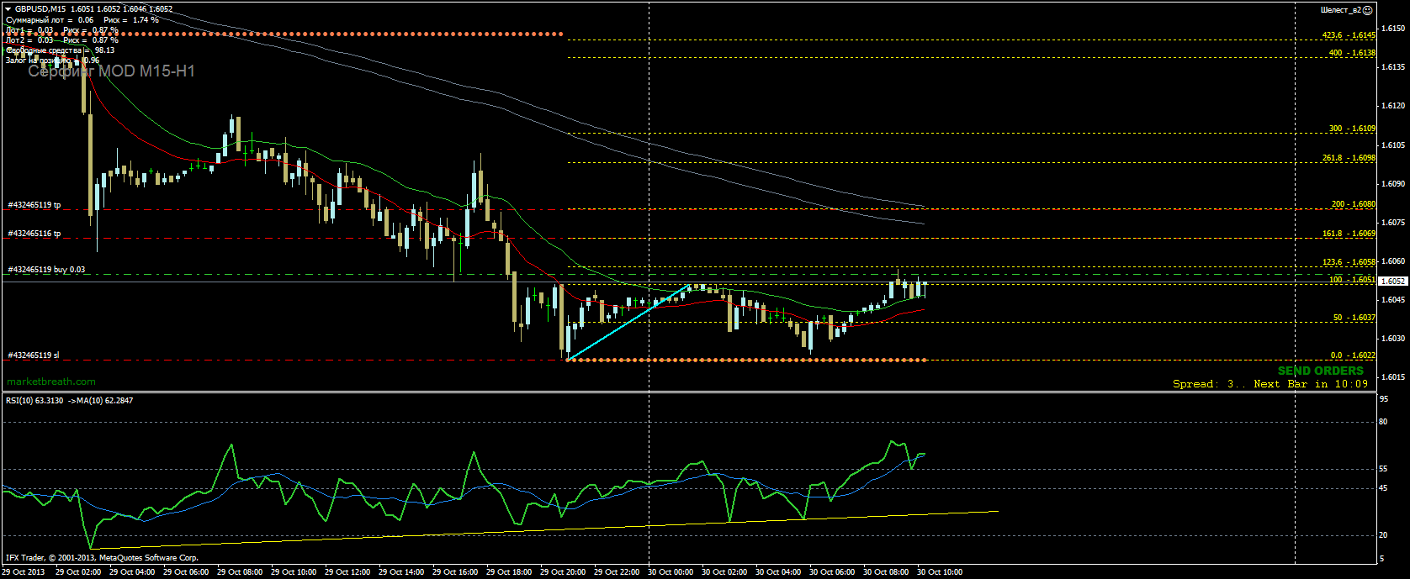
Task: Click the 1.6015 price scale value
Action: 1393,377
